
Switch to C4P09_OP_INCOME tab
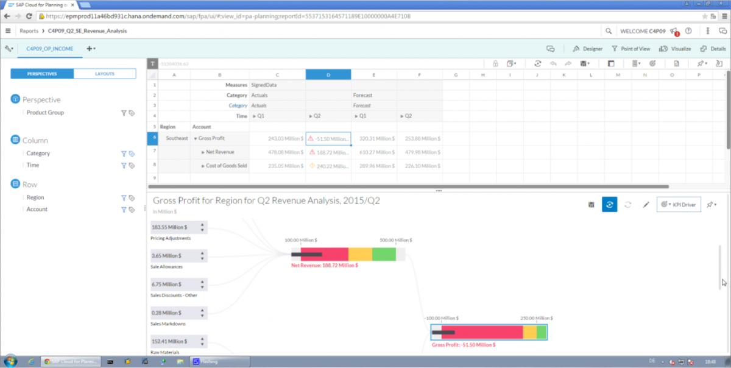click(x=50, y=49)
